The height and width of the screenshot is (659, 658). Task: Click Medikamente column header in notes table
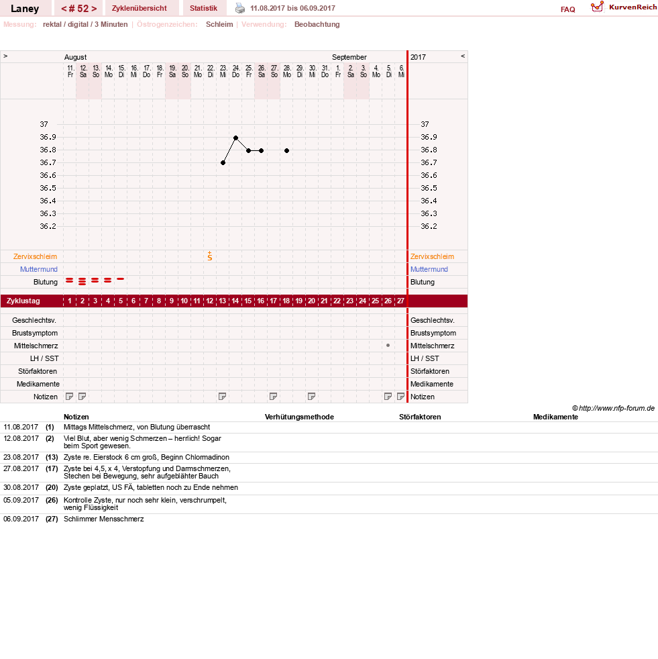555,417
